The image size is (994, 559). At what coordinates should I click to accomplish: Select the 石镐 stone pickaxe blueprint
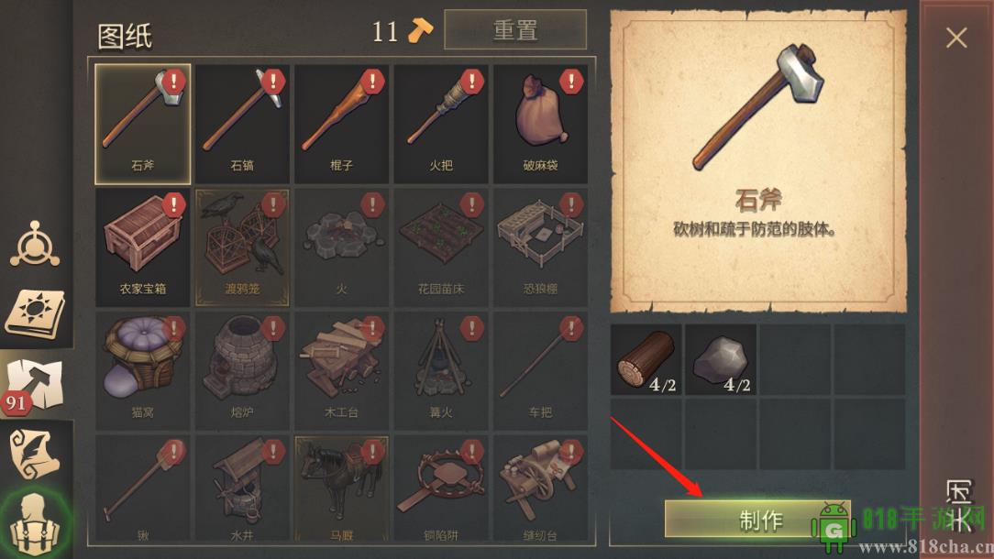[242, 125]
